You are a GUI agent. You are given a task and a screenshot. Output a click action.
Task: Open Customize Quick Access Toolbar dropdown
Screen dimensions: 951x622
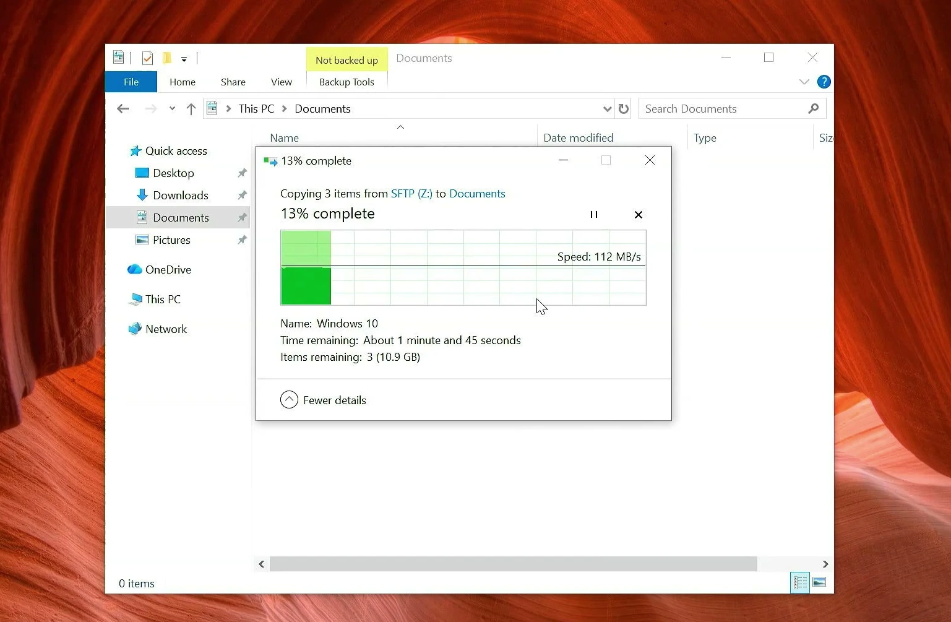(184, 59)
